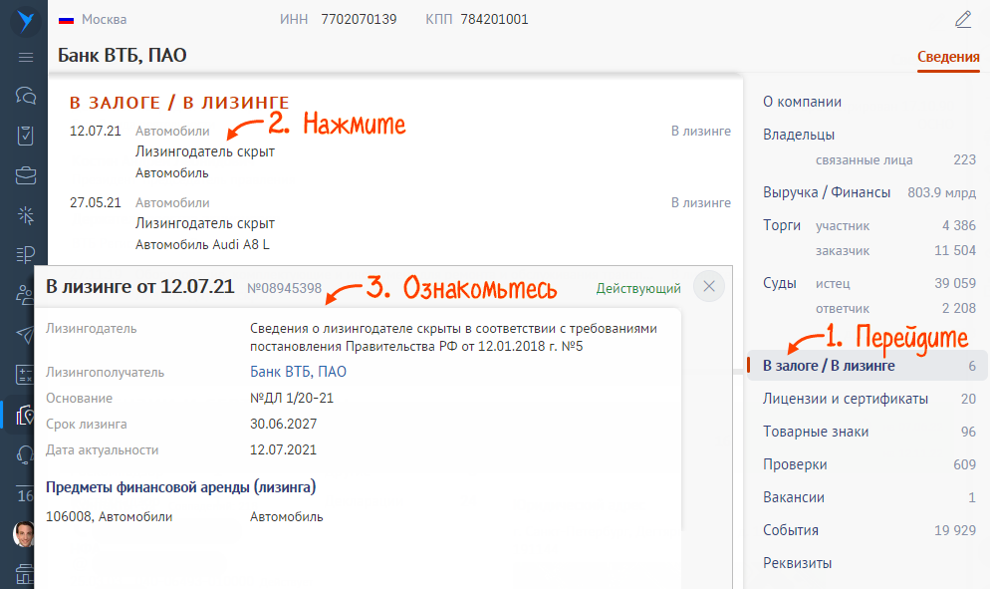Open the map pin sidebar icon
This screenshot has width=990, height=589.
tap(25, 415)
